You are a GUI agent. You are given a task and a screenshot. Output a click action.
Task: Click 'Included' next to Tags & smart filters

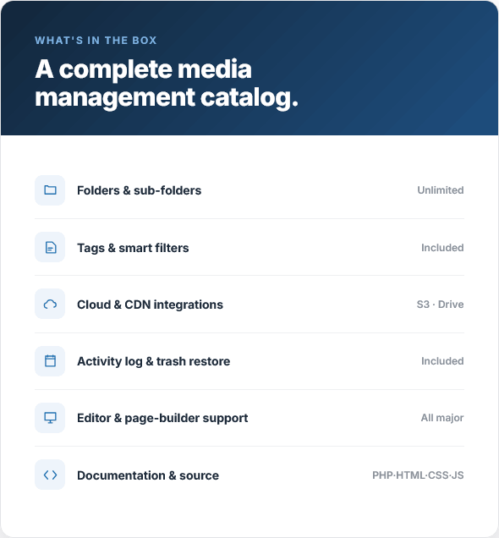[x=442, y=248]
